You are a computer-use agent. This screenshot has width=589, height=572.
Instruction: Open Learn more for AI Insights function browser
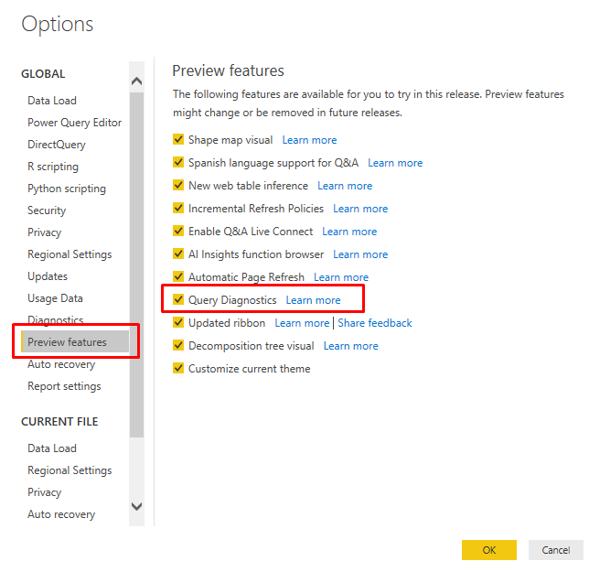tap(360, 254)
